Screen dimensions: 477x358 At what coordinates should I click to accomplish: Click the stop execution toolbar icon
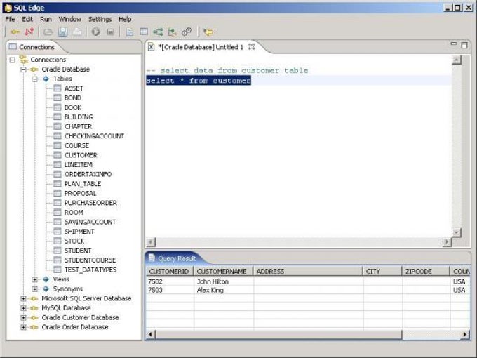point(110,32)
